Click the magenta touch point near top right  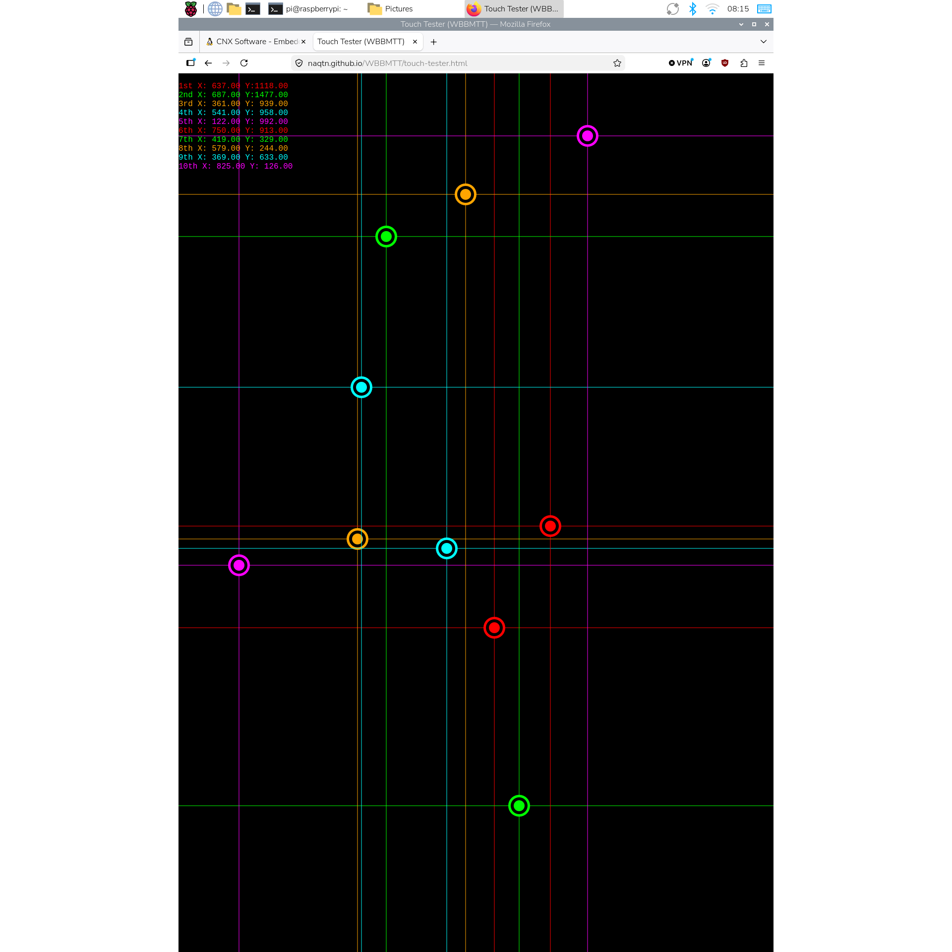coord(588,136)
